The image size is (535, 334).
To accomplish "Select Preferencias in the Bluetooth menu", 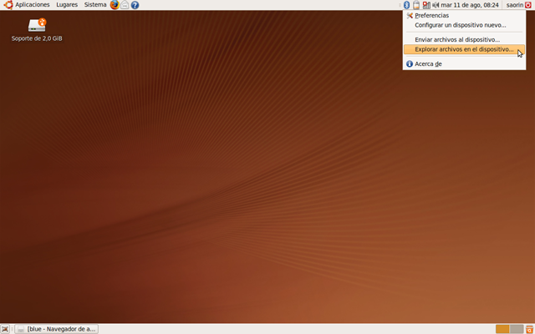I will click(431, 16).
